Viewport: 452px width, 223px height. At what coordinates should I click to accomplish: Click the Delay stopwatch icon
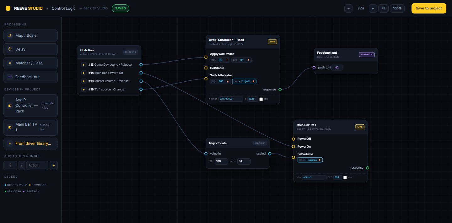pos(10,49)
